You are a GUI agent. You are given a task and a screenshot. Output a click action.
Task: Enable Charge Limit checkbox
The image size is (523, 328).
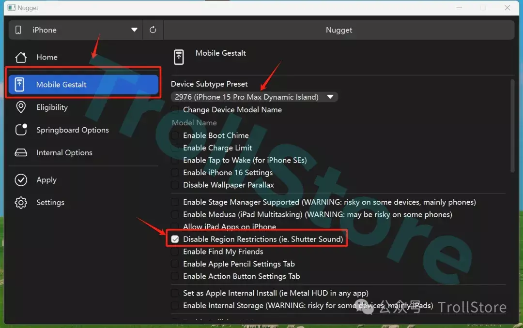[x=175, y=148]
